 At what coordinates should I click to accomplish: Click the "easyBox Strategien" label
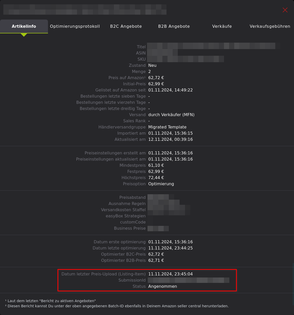[126, 216]
